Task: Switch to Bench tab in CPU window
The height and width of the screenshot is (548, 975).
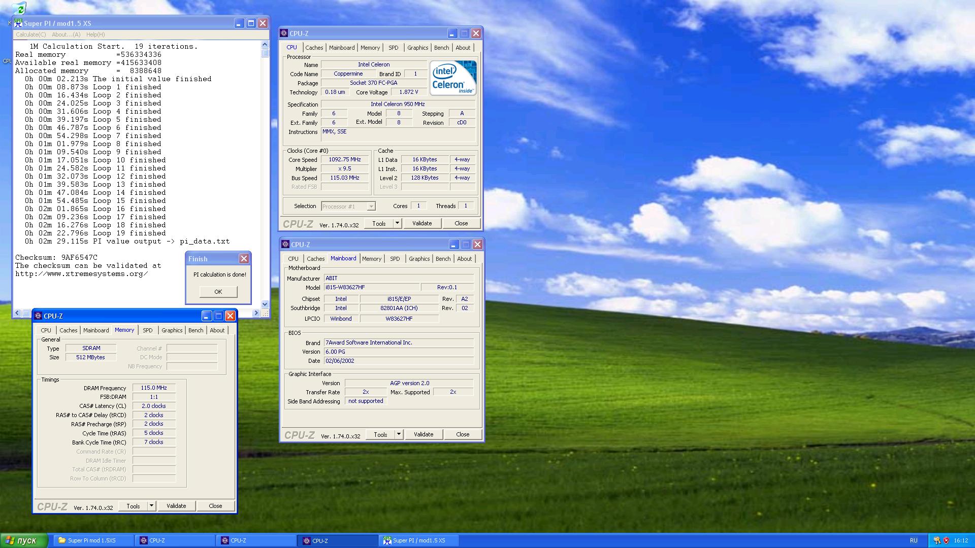Action: (x=441, y=48)
